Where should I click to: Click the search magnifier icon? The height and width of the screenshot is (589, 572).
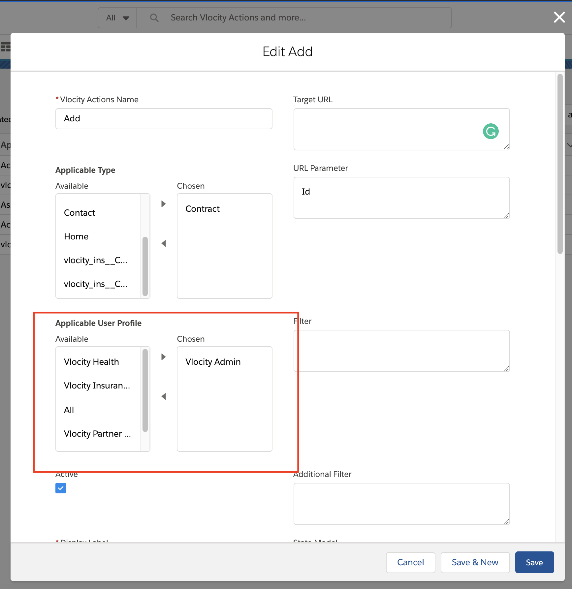(x=154, y=18)
